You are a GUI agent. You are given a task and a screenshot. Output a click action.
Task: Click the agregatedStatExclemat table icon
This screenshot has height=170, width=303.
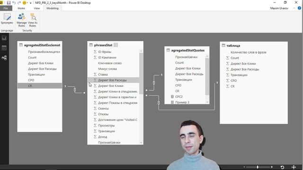21,45
